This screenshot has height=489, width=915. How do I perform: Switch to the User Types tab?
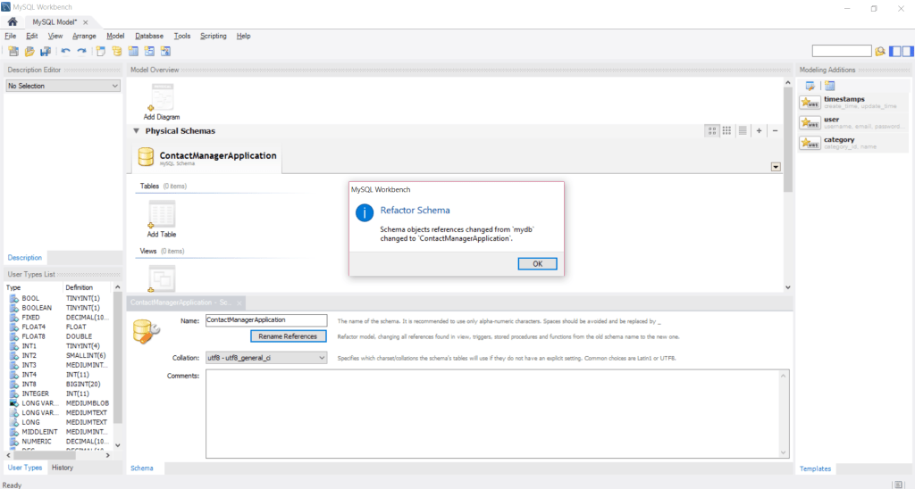click(x=24, y=468)
